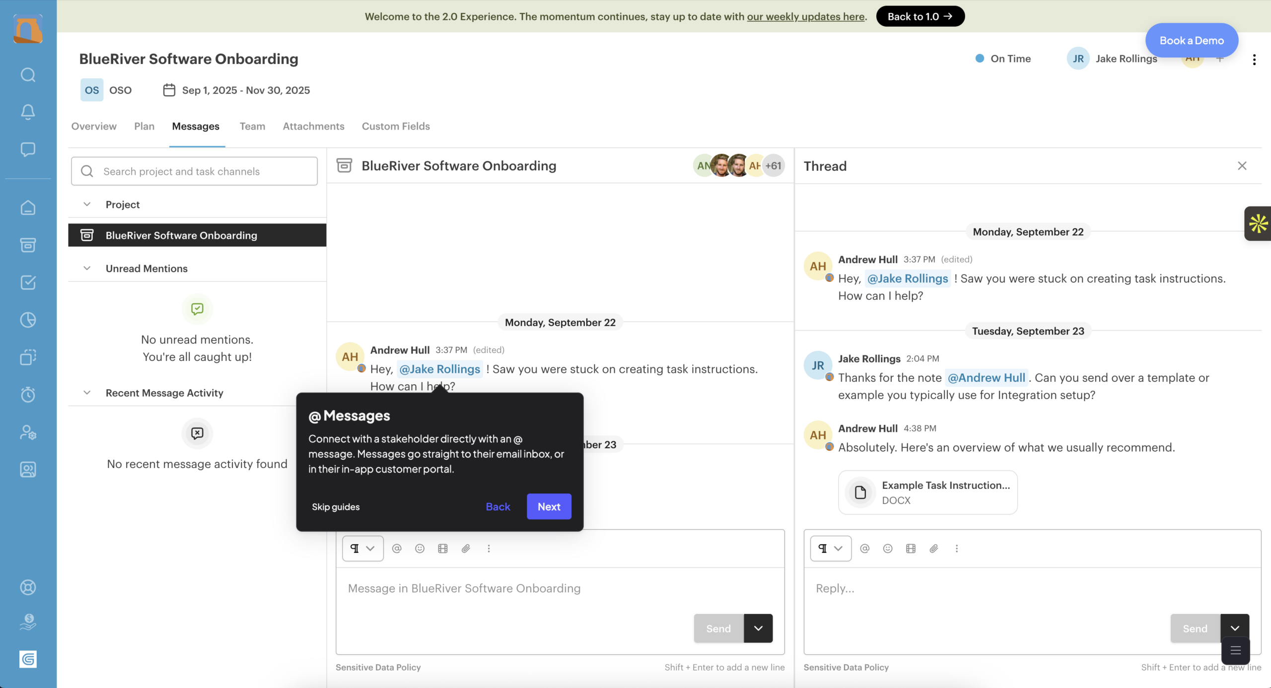Open search from the left sidebar
The height and width of the screenshot is (688, 1271).
[x=28, y=75]
